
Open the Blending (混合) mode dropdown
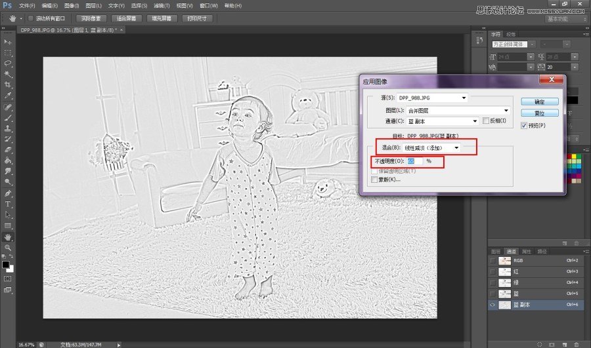tap(431, 148)
